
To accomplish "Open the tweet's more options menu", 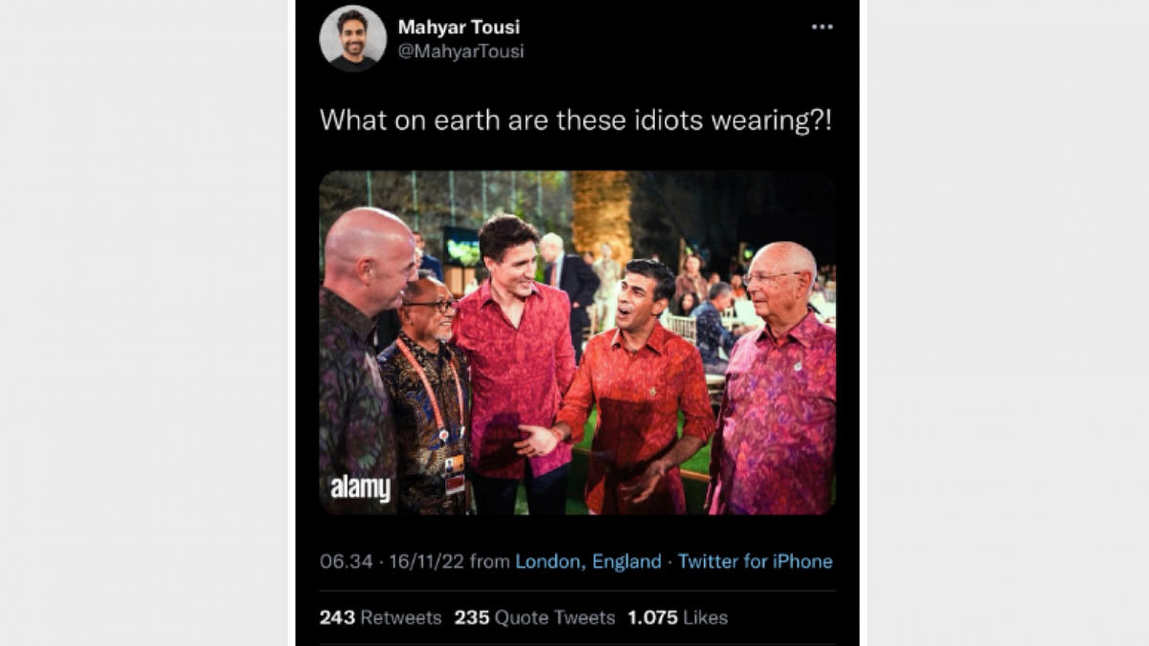I will 822,27.
